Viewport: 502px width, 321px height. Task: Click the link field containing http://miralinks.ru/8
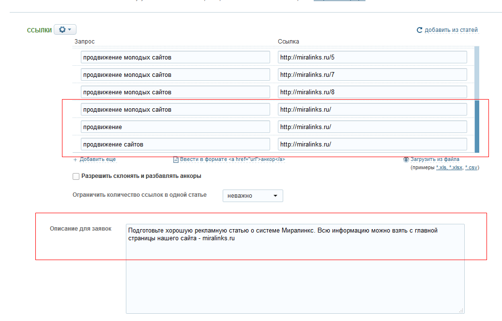coord(372,92)
